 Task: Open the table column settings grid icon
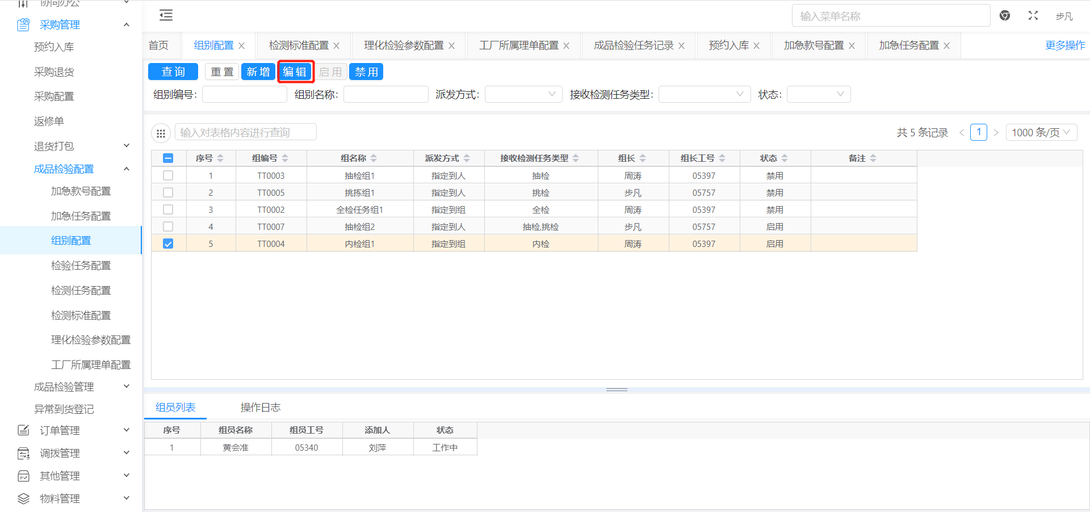[x=161, y=133]
